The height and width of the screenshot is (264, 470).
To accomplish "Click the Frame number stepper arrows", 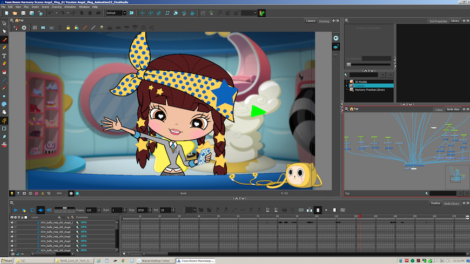I will (x=99, y=210).
